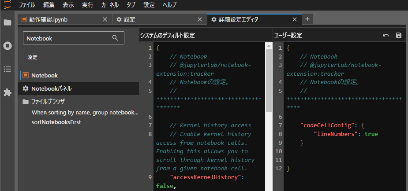408x191 pixels.
Task: Close the 設定 tab
Action: click(200, 19)
